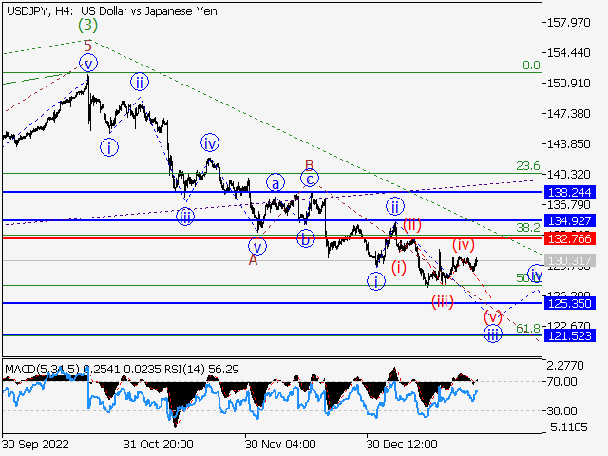
Task: Click the red (iii) wave label
Action: pyautogui.click(x=443, y=301)
